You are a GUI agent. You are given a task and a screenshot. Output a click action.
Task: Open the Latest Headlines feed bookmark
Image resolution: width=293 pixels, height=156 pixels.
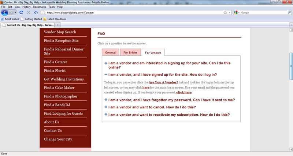click(x=55, y=19)
